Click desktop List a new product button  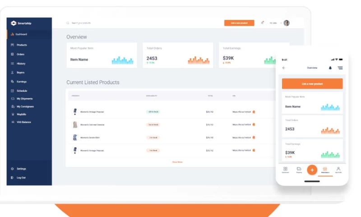pos(239,23)
